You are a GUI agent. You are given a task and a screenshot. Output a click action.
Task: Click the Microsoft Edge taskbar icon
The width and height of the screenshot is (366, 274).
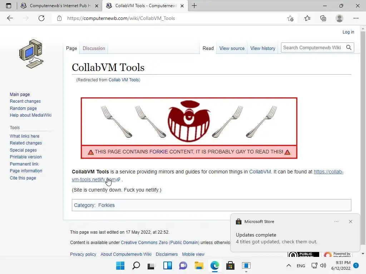pos(214,265)
